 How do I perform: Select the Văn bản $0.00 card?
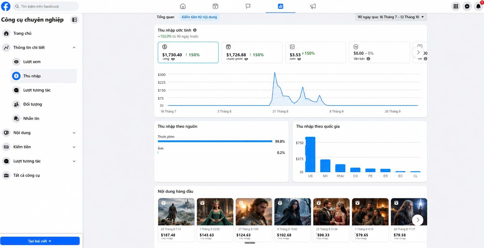click(380, 52)
